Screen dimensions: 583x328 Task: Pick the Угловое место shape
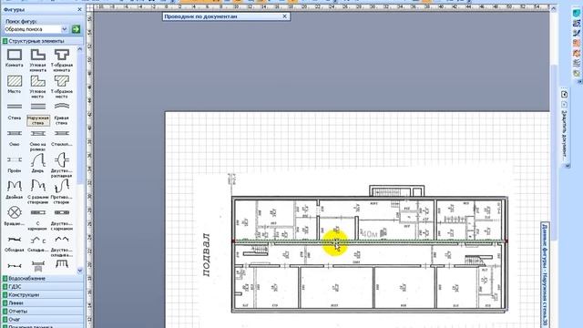pos(37,87)
